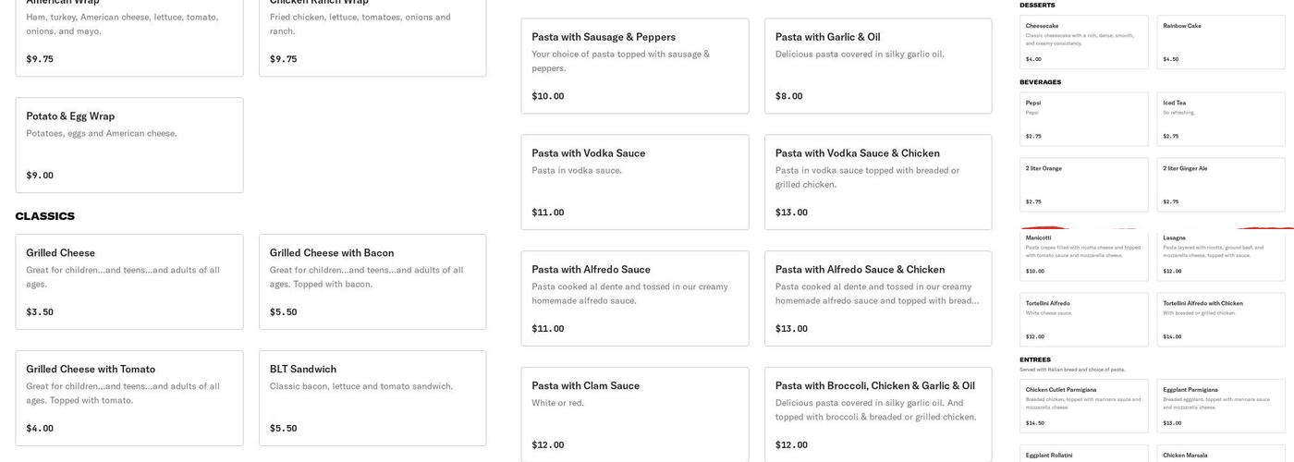
Task: Select the Potato & Egg Wrap item
Action: [x=129, y=145]
